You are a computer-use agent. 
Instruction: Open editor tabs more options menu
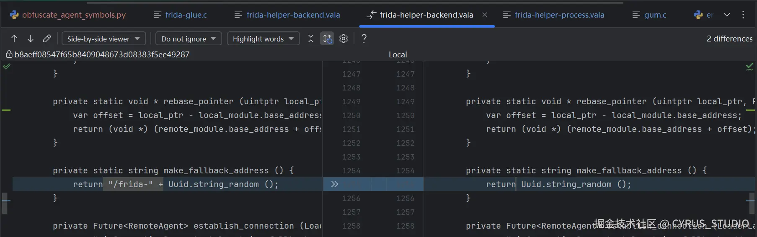(743, 15)
